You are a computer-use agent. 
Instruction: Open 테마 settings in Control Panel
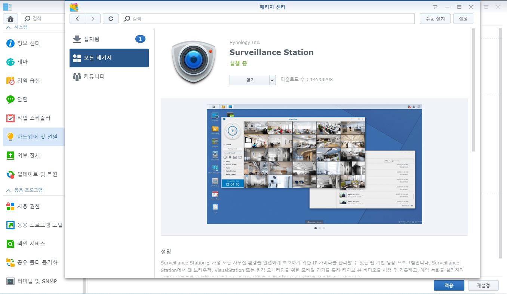(34, 62)
